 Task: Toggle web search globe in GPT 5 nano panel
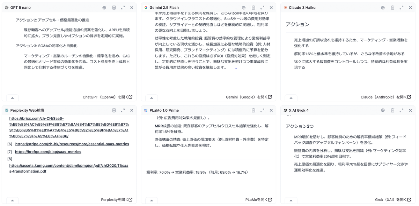pos(104,7)
